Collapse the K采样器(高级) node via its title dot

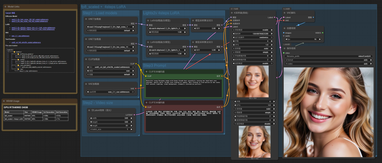tap(232, 13)
